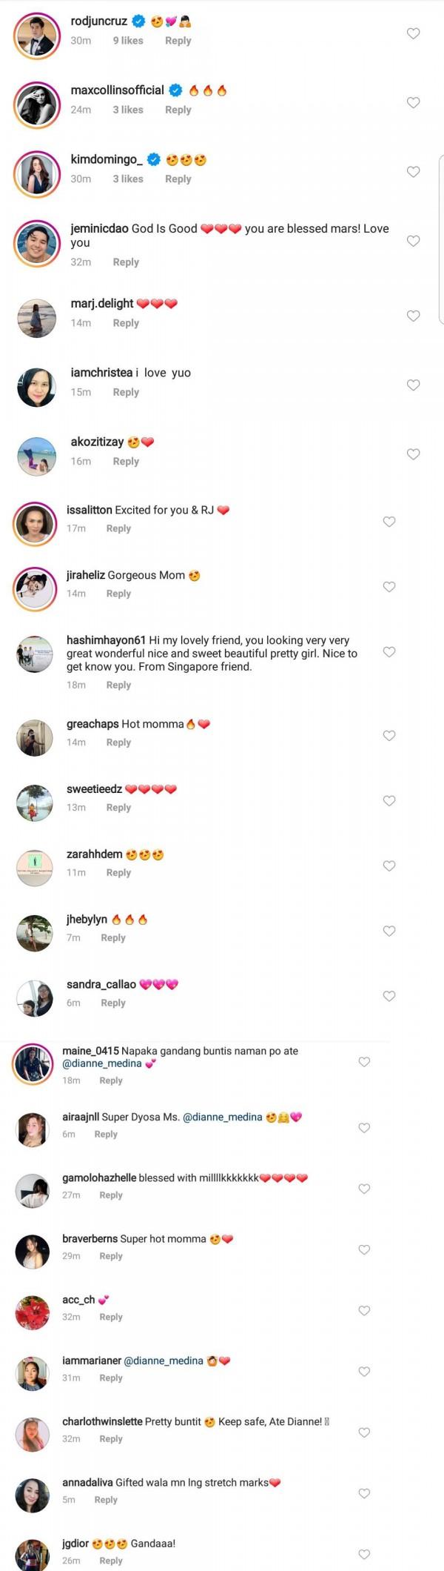Reply to rodjuncruz's comment
444x1571 pixels.
pos(178,41)
